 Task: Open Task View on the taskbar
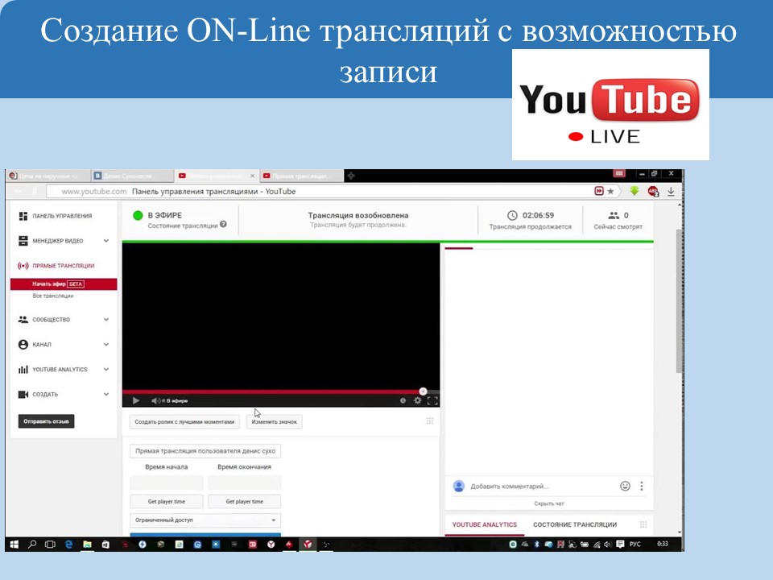pyautogui.click(x=50, y=545)
